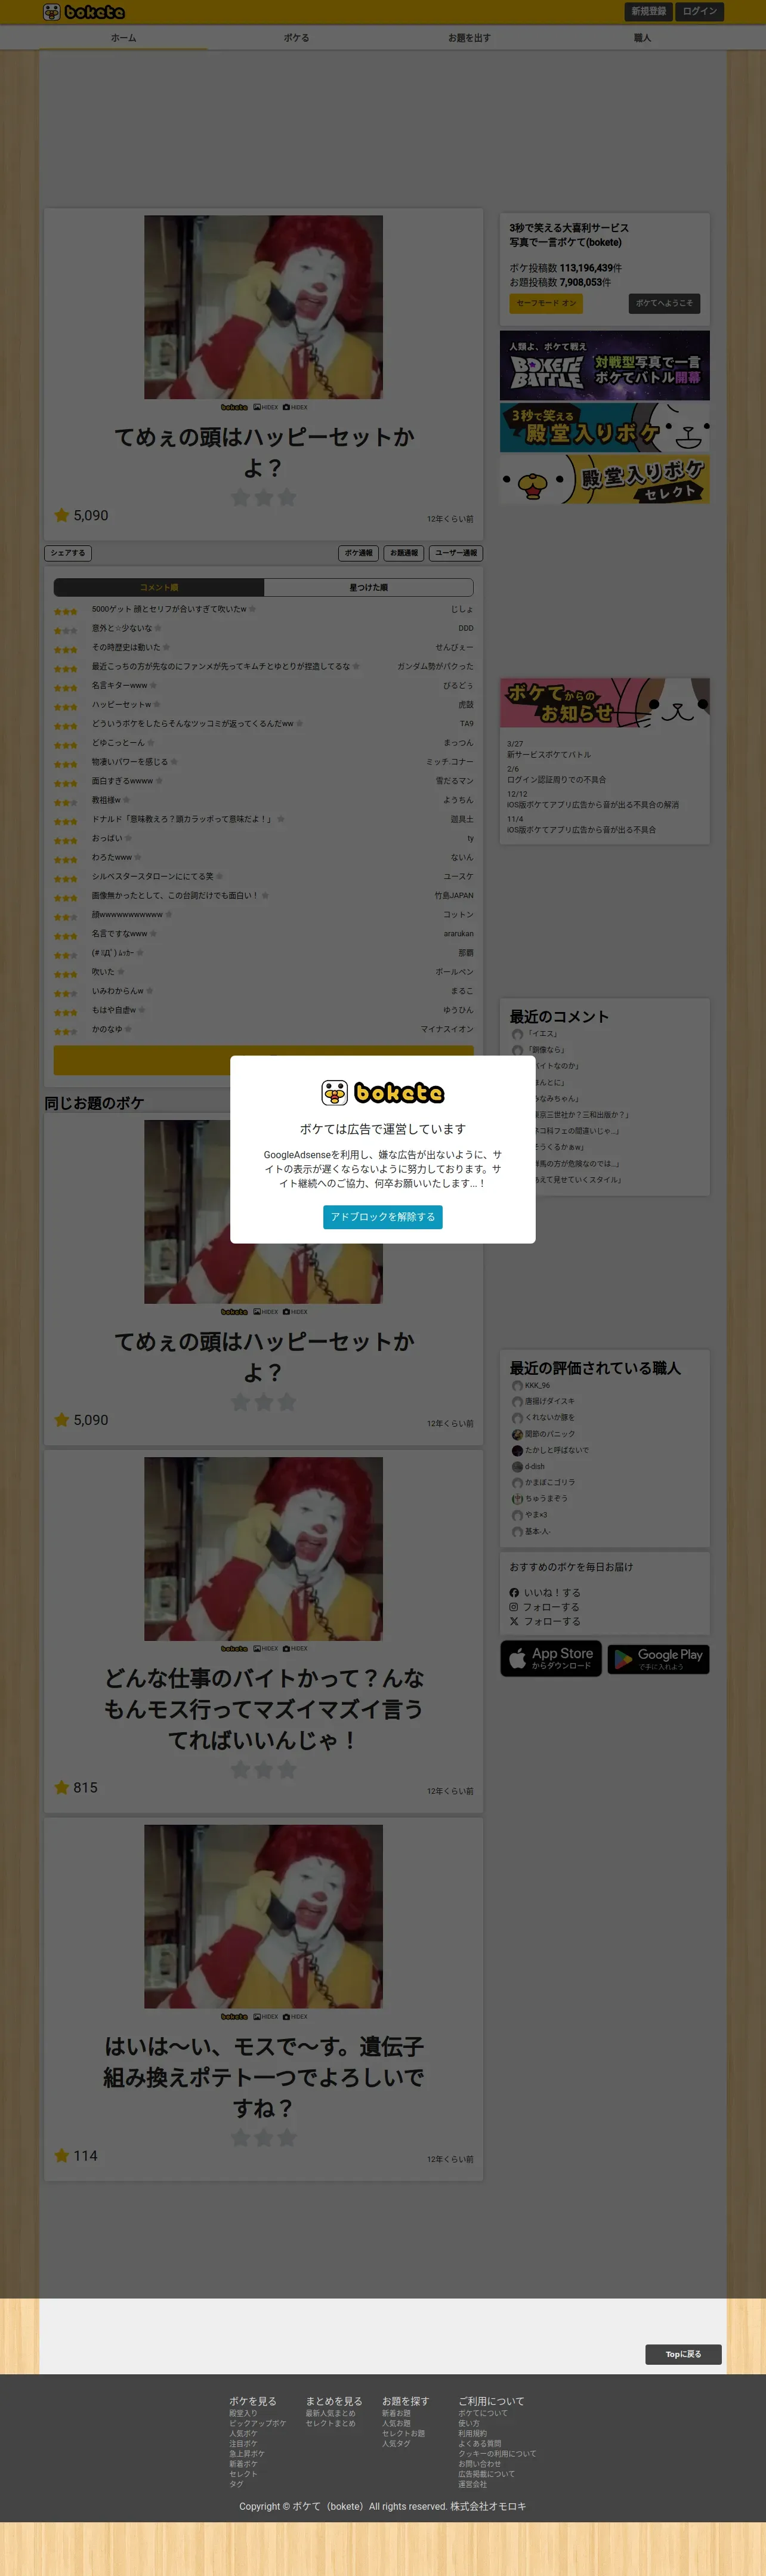Click the avatar icon of KKK_96
This screenshot has height=2576, width=766.
[x=517, y=1386]
